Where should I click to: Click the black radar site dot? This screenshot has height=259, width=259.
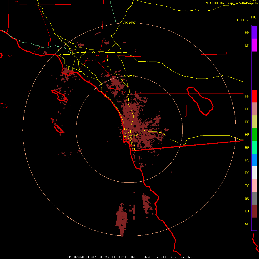pyautogui.click(x=135, y=126)
